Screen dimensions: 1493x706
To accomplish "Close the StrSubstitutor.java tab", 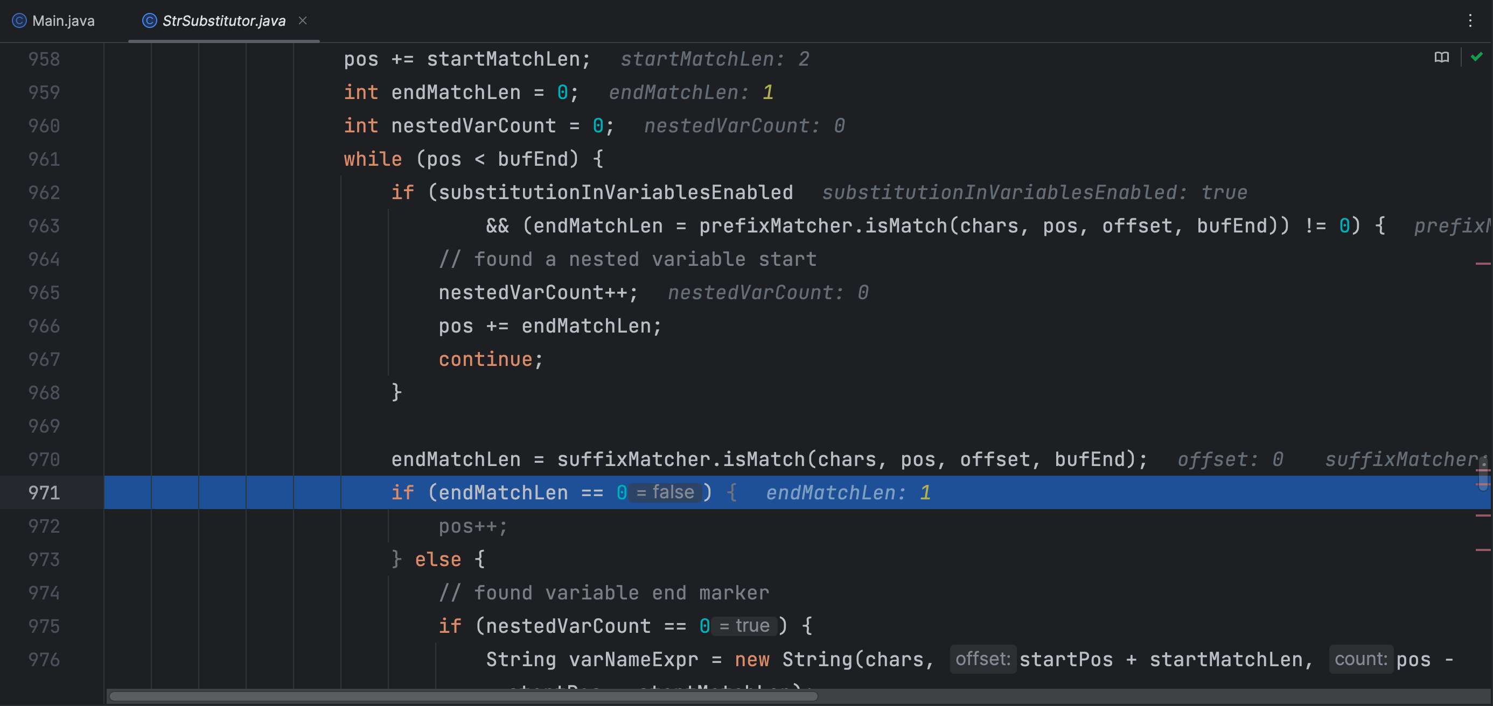I will coord(303,21).
